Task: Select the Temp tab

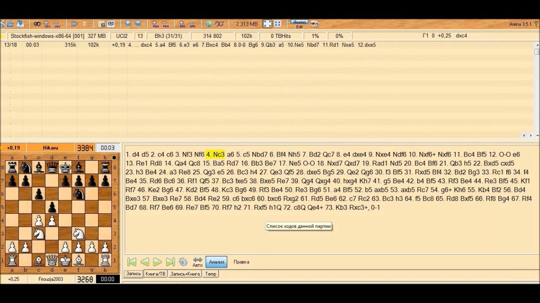Action: pyautogui.click(x=211, y=274)
